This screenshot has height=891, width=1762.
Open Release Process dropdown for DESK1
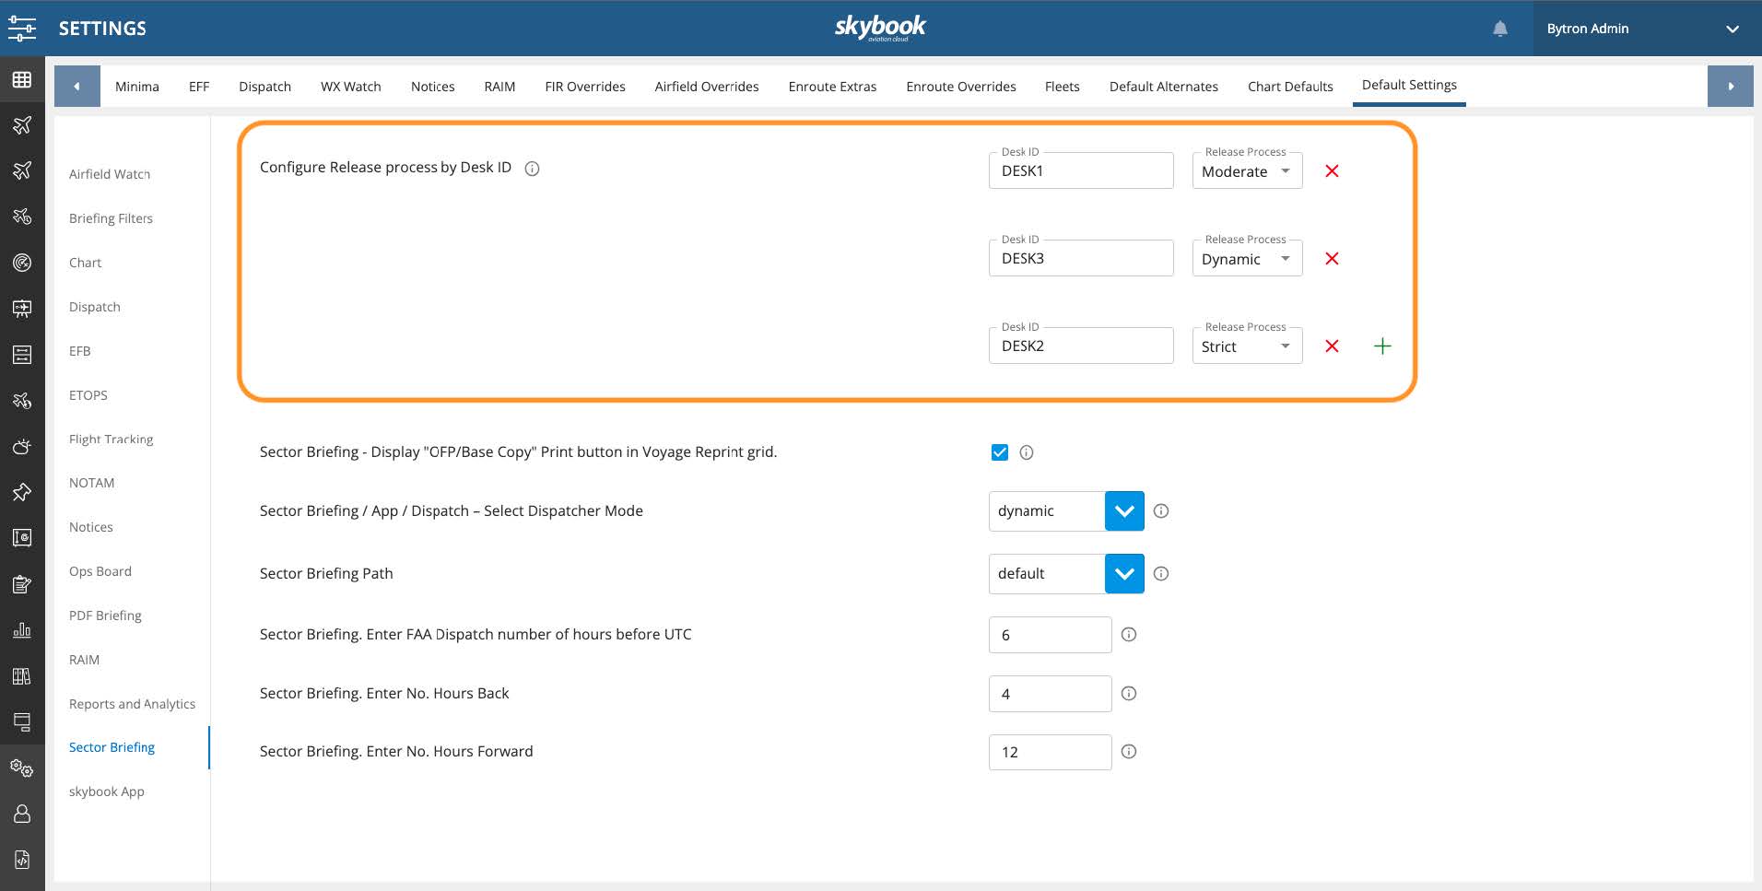1247,171
